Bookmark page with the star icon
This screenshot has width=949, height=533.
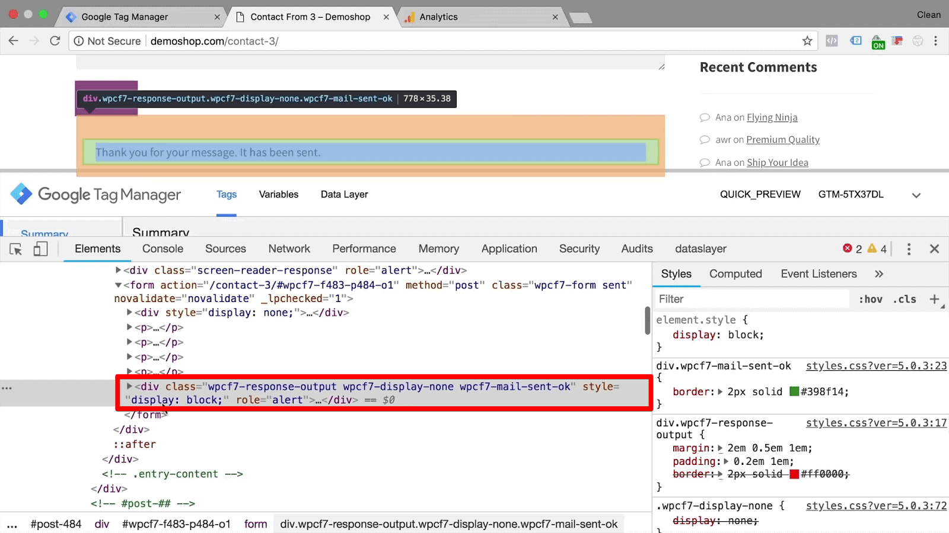807,41
